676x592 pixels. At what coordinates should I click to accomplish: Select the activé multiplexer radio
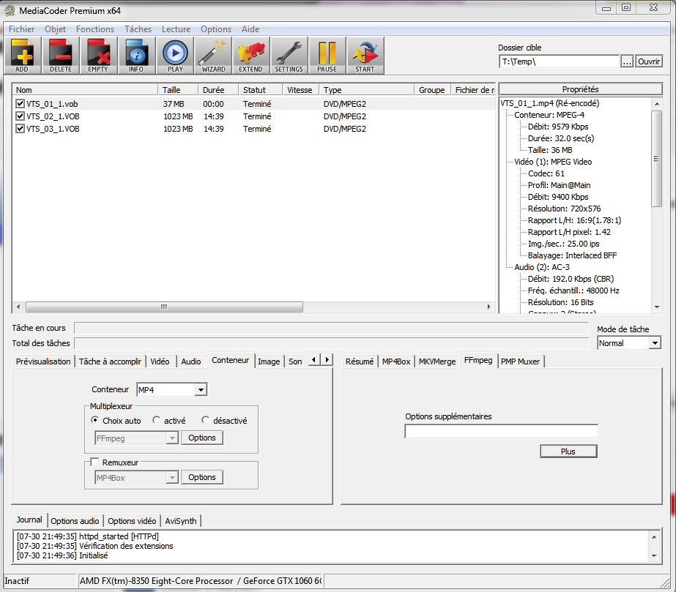coord(157,420)
